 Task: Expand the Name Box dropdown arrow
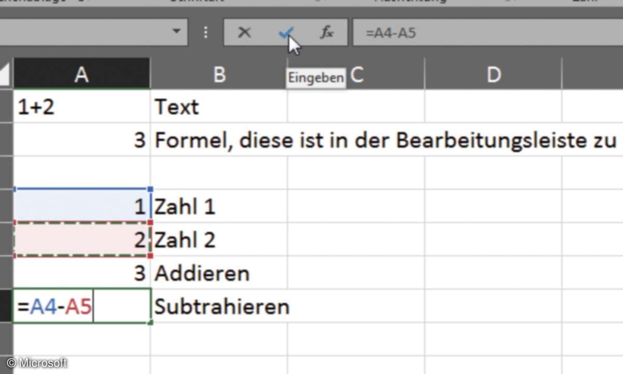tap(176, 33)
